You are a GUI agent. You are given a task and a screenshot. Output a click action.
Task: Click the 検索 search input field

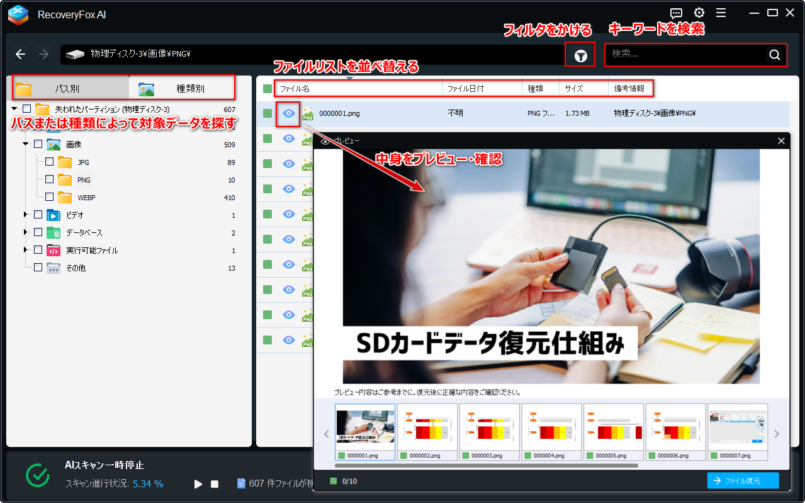(x=686, y=54)
